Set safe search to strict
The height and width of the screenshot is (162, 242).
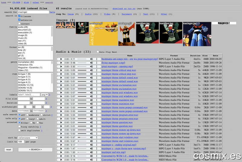coord(41,115)
